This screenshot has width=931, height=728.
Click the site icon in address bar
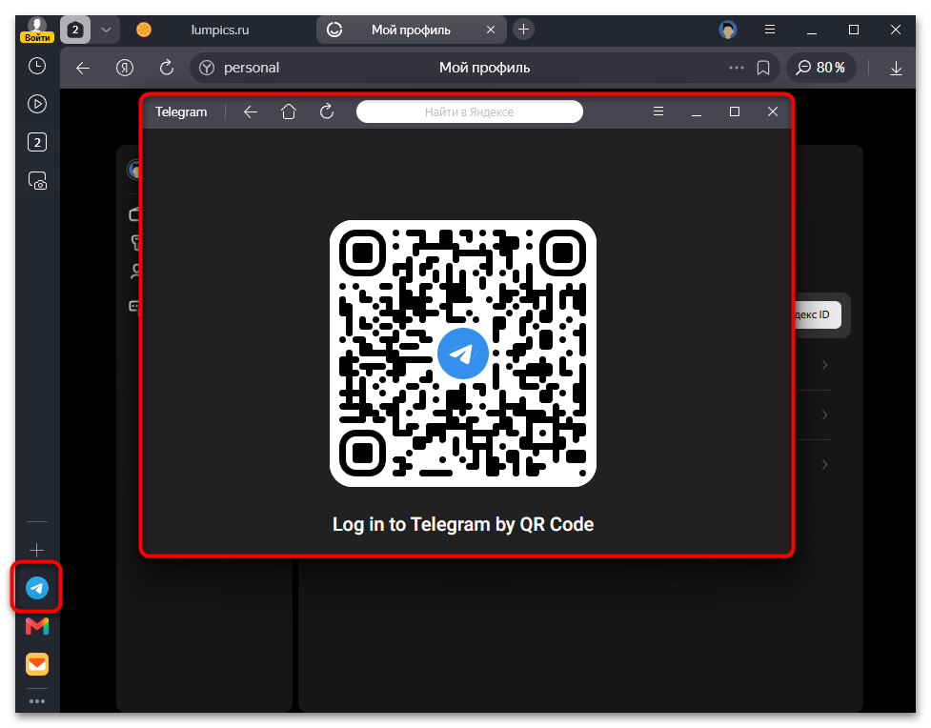click(207, 68)
